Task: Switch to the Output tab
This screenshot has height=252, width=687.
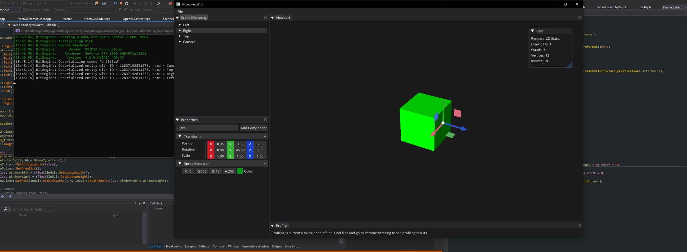Action: coord(277,246)
